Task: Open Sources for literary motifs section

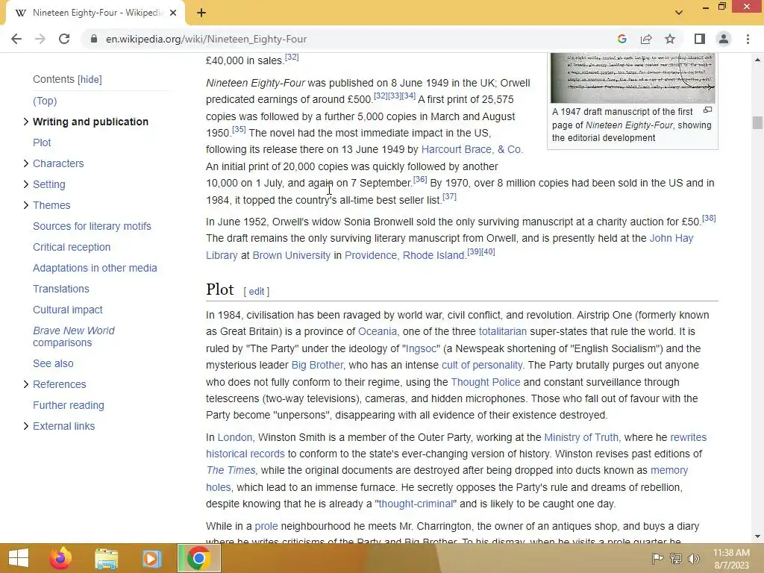Action: [x=92, y=226]
